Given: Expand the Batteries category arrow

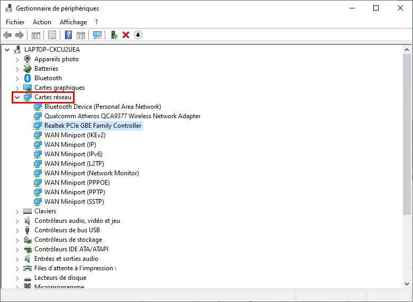Looking at the screenshot, I should [17, 69].
